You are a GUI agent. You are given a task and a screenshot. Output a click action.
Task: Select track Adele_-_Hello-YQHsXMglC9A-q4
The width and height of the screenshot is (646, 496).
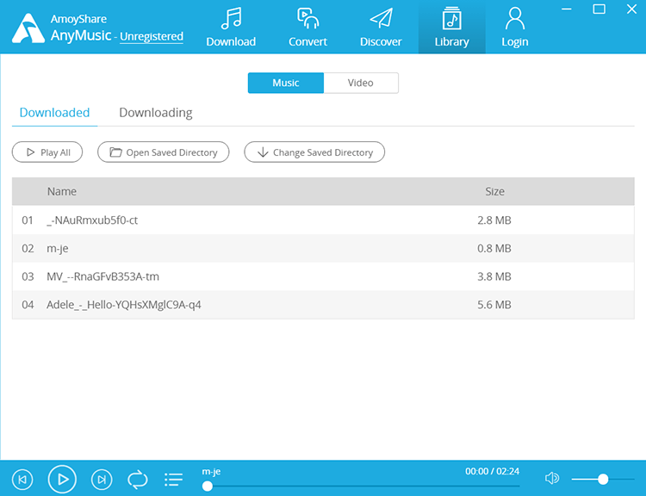point(323,305)
